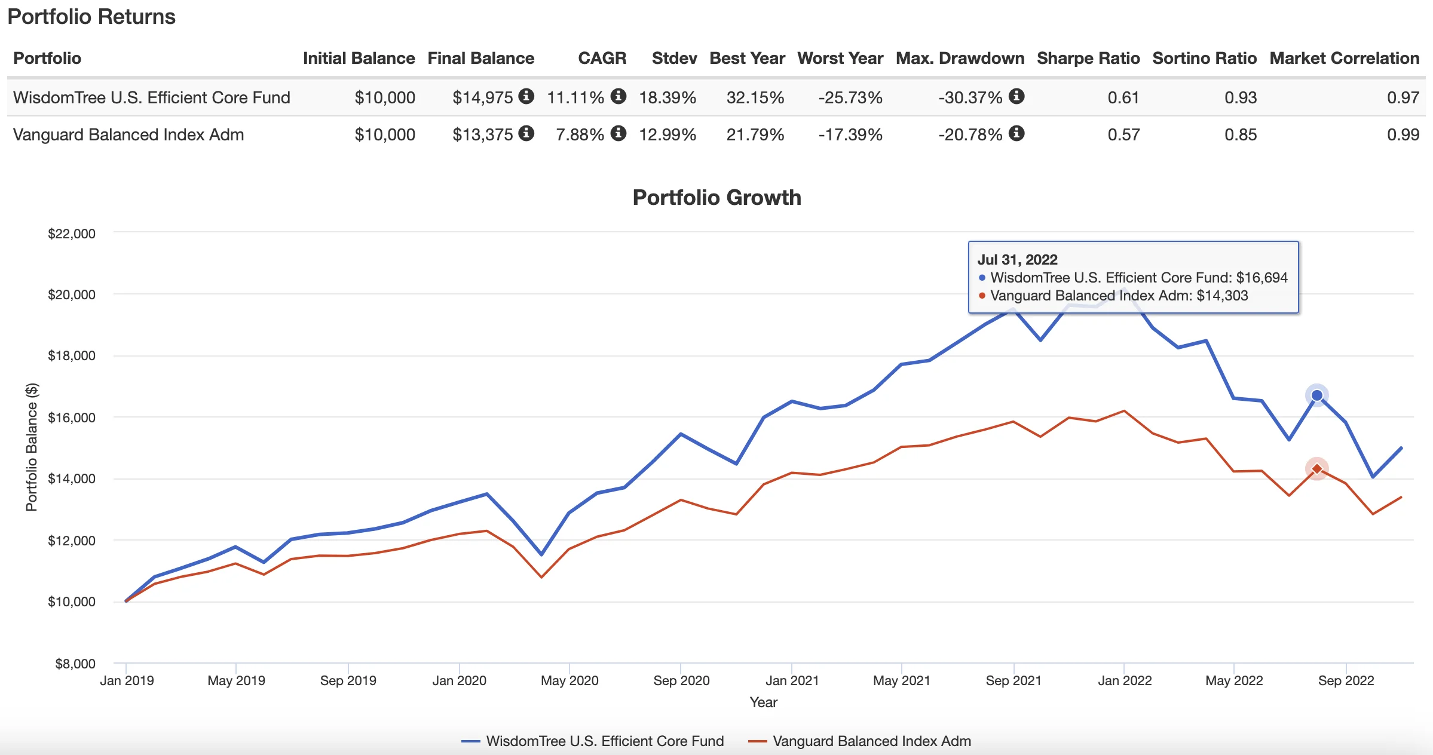
Task: Toggle Vanguard Balanced Index Adm legend entry
Action: coord(859,741)
